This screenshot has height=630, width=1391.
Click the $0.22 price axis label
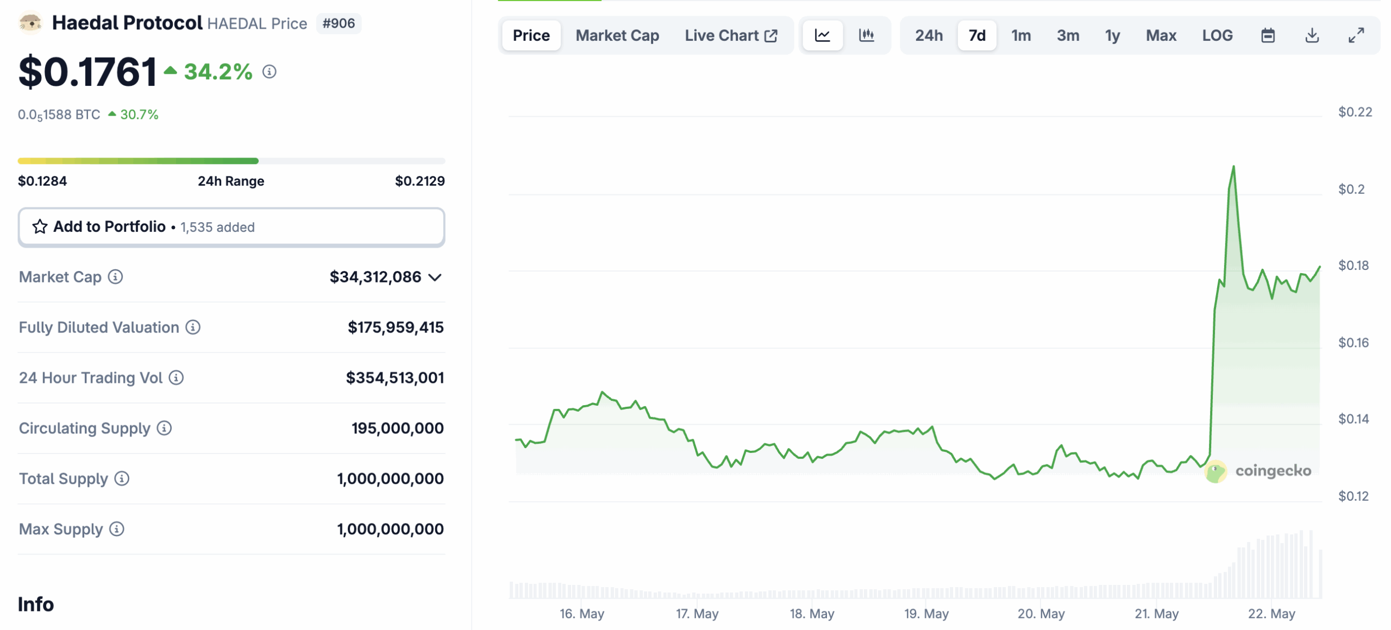tap(1355, 112)
